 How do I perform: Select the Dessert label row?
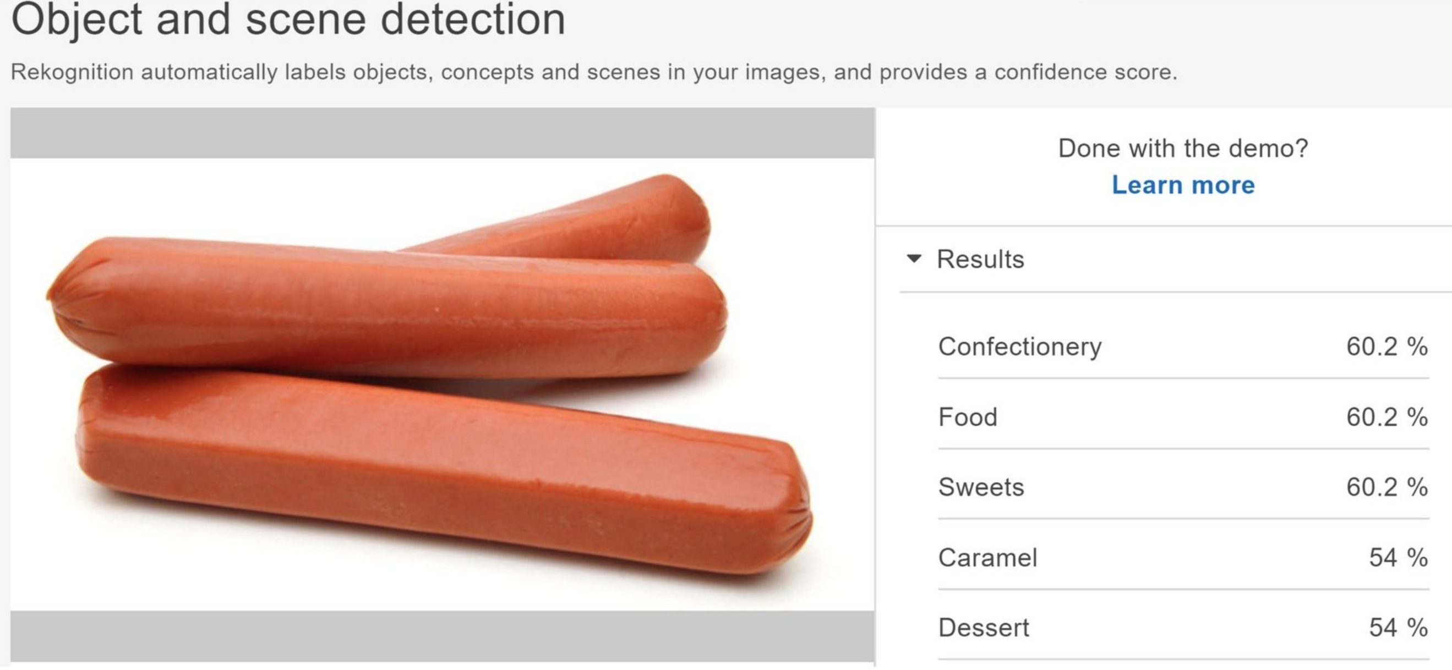coord(1183,627)
